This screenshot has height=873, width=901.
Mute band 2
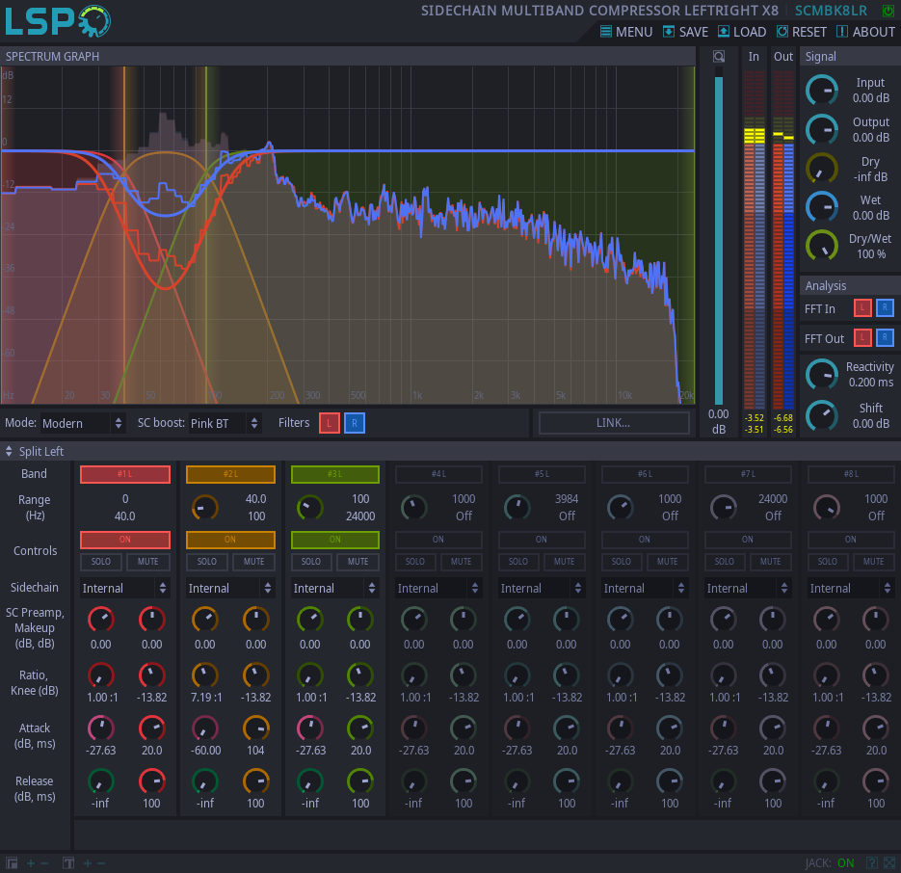pyautogui.click(x=254, y=562)
